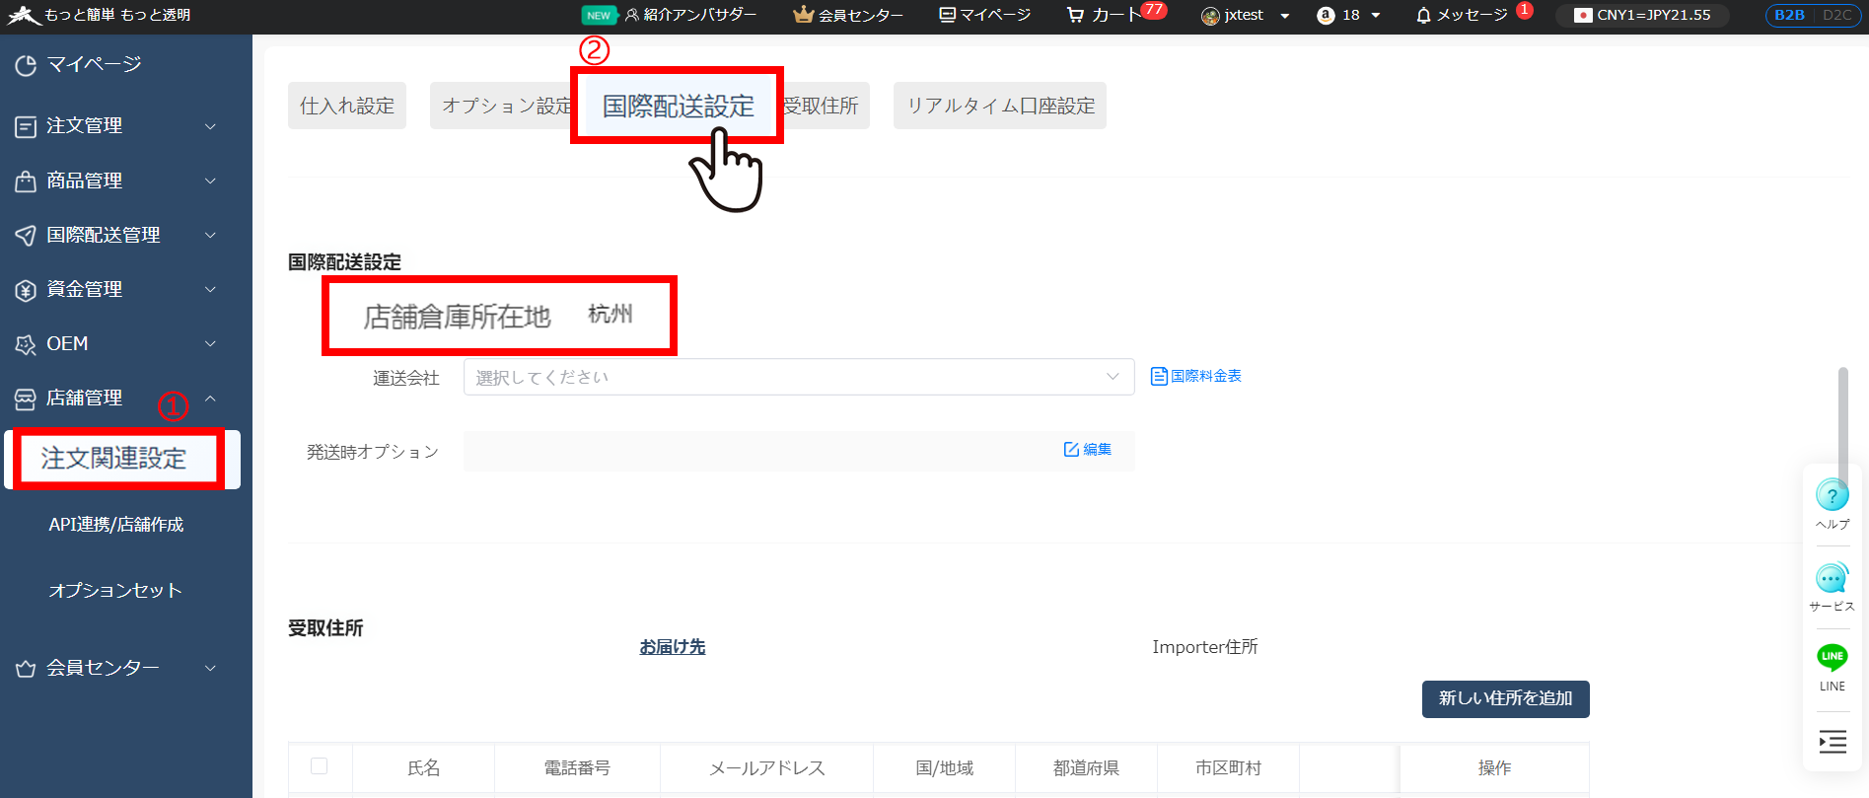1869x798 pixels.
Task: Switch to the 仕入れ設定 tab
Action: pos(347,106)
